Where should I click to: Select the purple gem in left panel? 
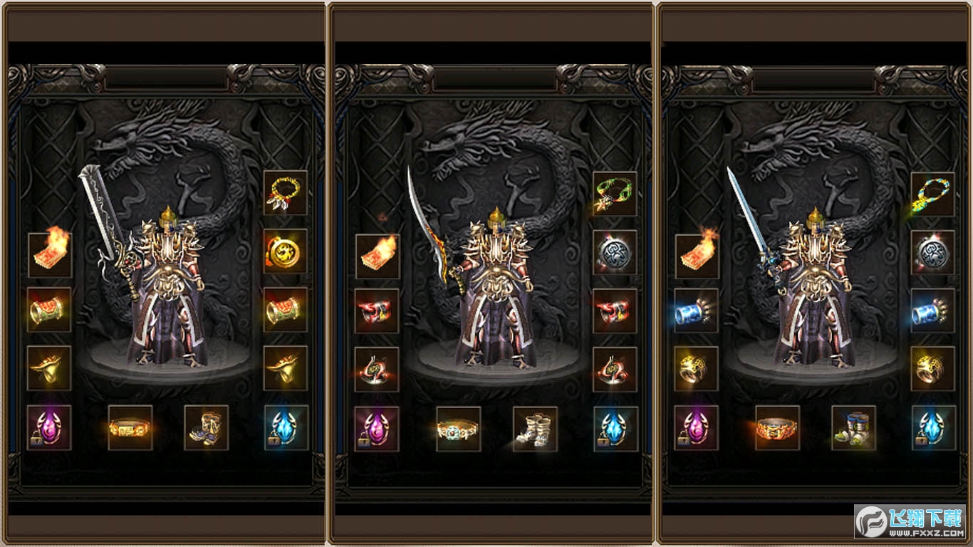49,427
